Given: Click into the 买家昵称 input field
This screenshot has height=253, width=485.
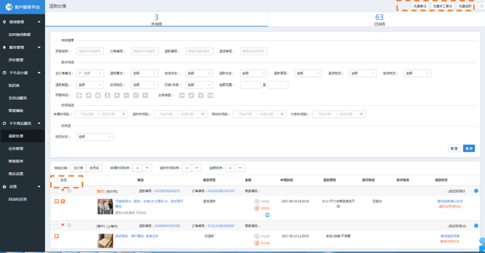Looking at the screenshot, I should [90, 51].
